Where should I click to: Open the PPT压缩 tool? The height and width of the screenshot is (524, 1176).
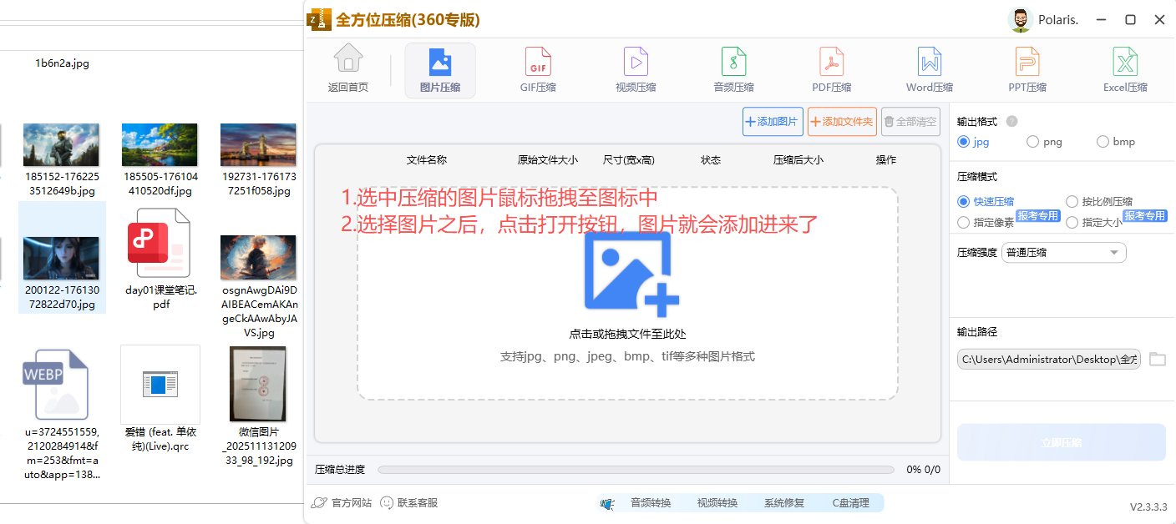pos(1026,70)
